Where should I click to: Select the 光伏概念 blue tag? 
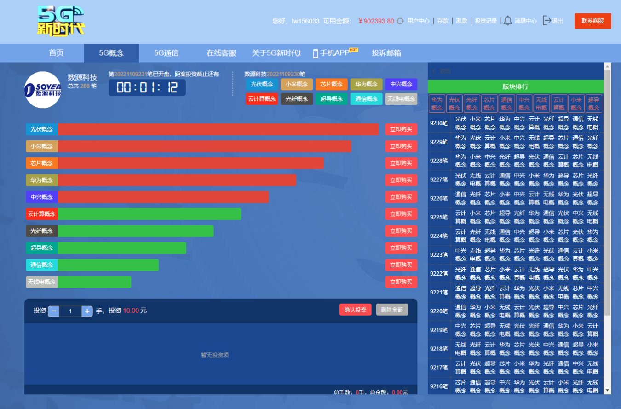click(262, 84)
